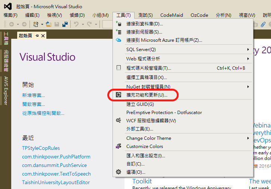Image resolution: width=271 pixels, height=189 pixels.
Task: Open the 小組(M) menu
Action: (101, 15)
